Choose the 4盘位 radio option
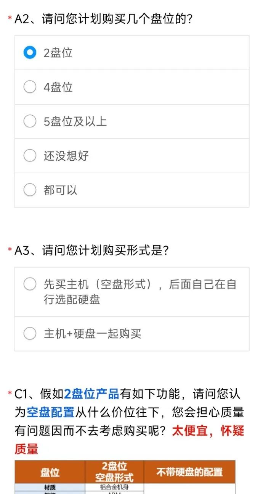263x494 pixels. (x=30, y=87)
